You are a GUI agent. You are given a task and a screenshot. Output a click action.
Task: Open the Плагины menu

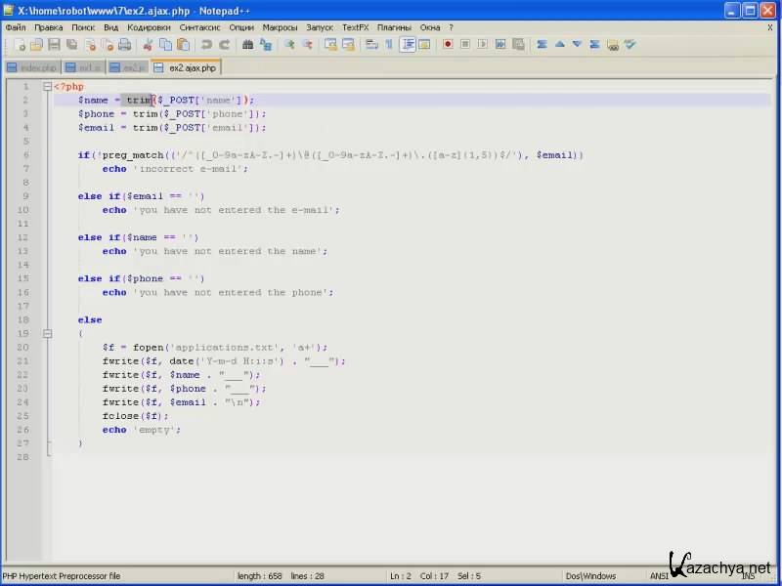point(394,27)
